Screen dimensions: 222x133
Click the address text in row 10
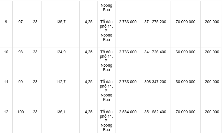coord(106,61)
